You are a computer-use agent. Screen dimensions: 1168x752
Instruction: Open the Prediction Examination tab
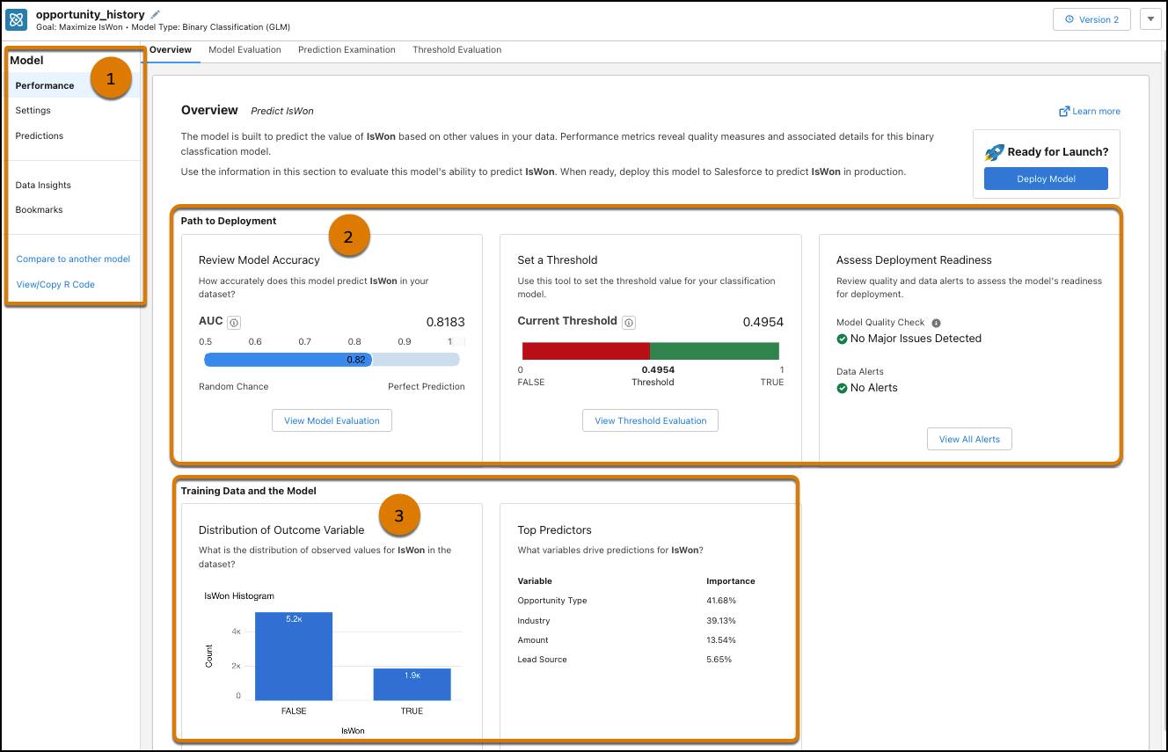(347, 49)
